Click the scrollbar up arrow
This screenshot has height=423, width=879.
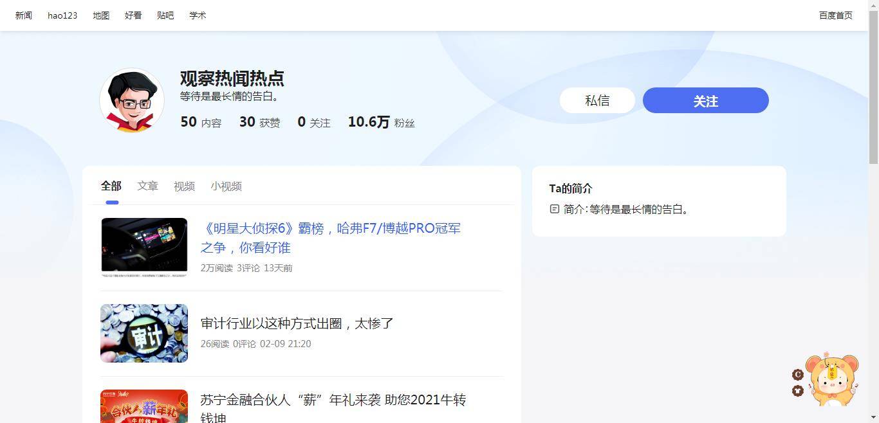874,5
